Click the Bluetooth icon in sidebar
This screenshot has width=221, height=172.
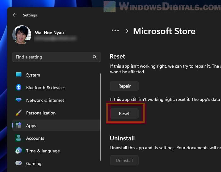[x=18, y=87]
